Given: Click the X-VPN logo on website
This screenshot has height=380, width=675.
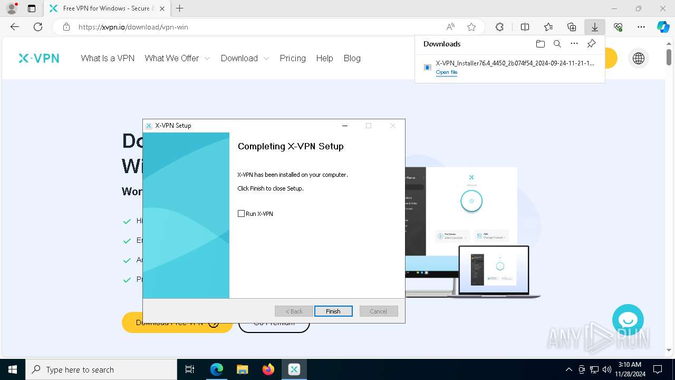Looking at the screenshot, I should coord(39,58).
